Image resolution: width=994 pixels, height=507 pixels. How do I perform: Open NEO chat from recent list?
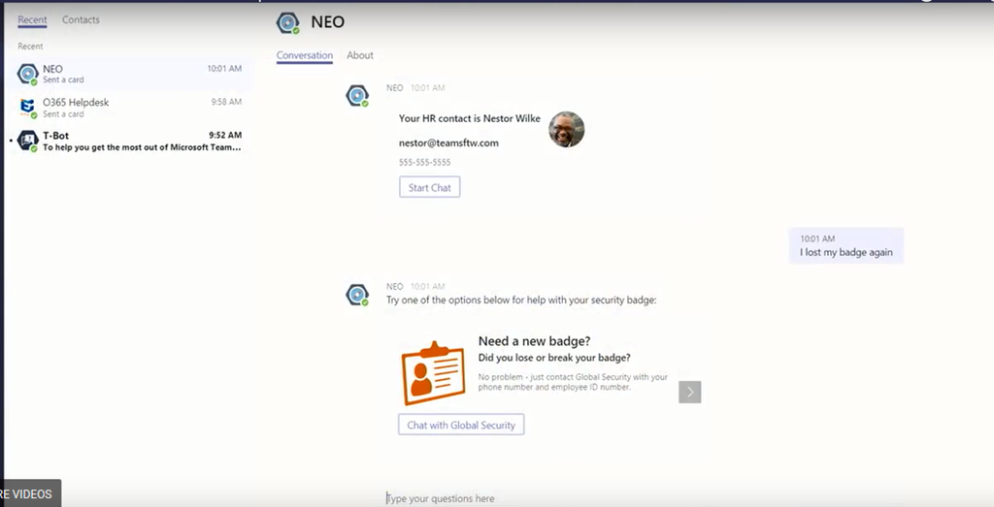coord(129,74)
